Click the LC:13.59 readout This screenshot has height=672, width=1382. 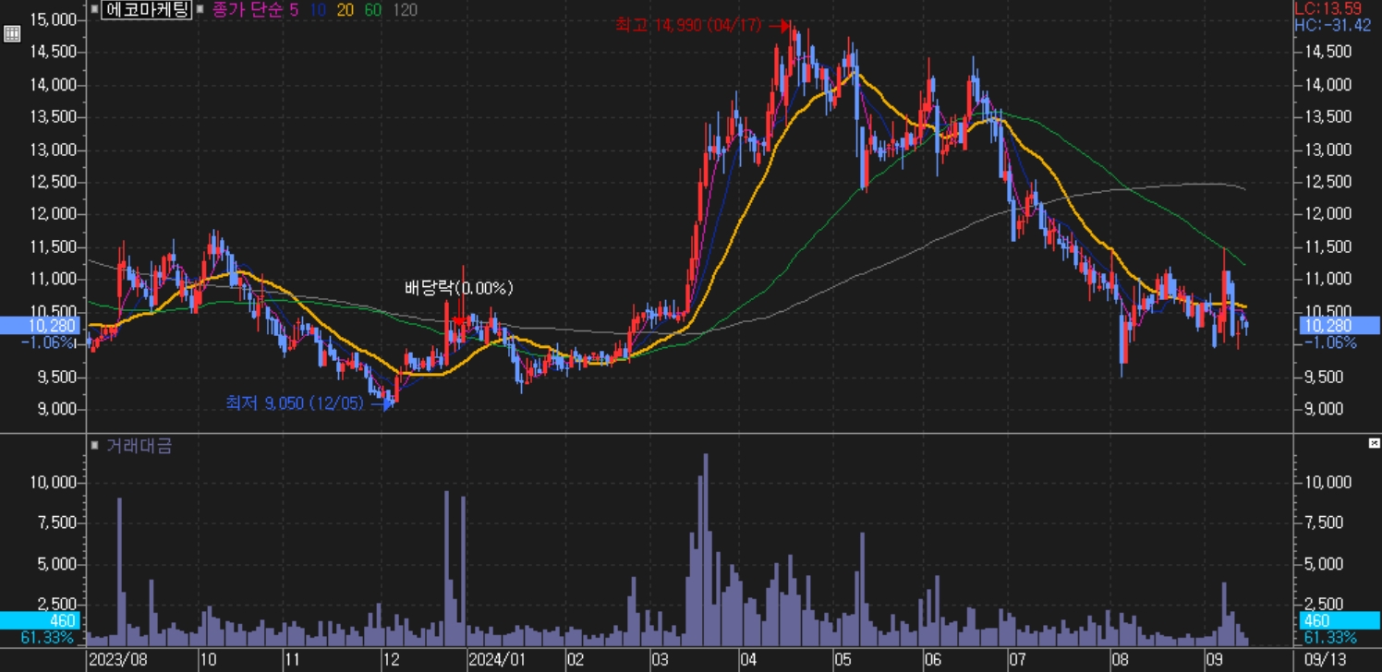(x=1327, y=8)
